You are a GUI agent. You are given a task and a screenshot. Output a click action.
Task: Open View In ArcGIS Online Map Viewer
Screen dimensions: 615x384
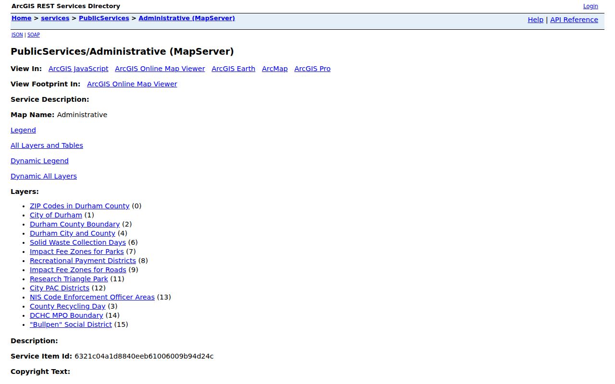coord(160,69)
